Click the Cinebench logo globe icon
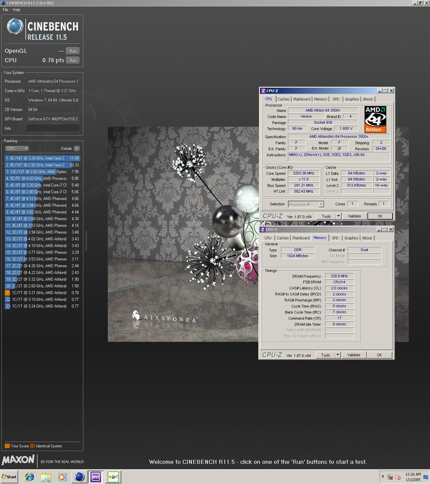 click(15, 27)
